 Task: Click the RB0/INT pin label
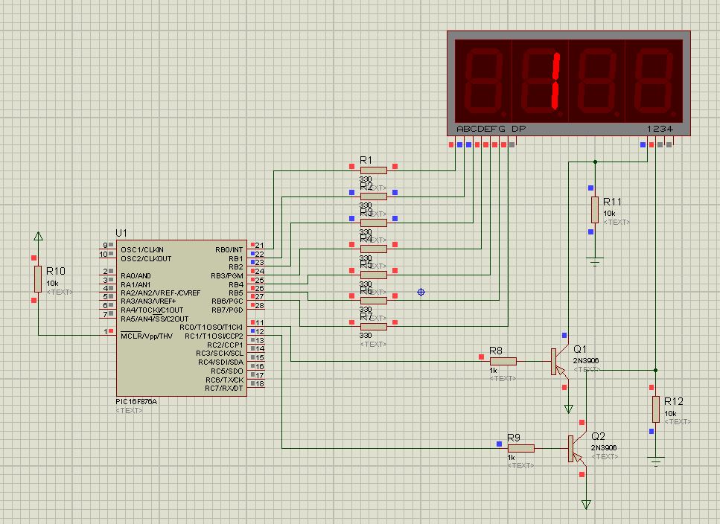tap(229, 250)
